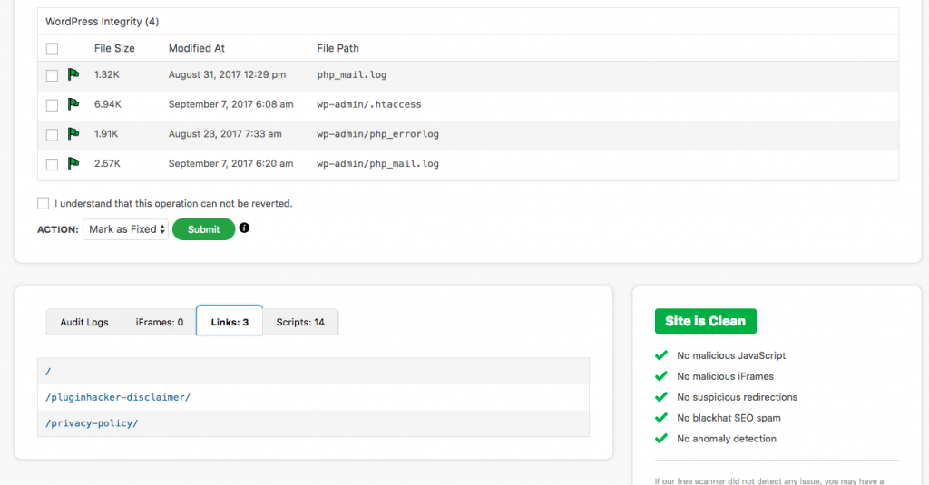
Task: Check the select-all checkbox in table header
Action: (x=52, y=49)
